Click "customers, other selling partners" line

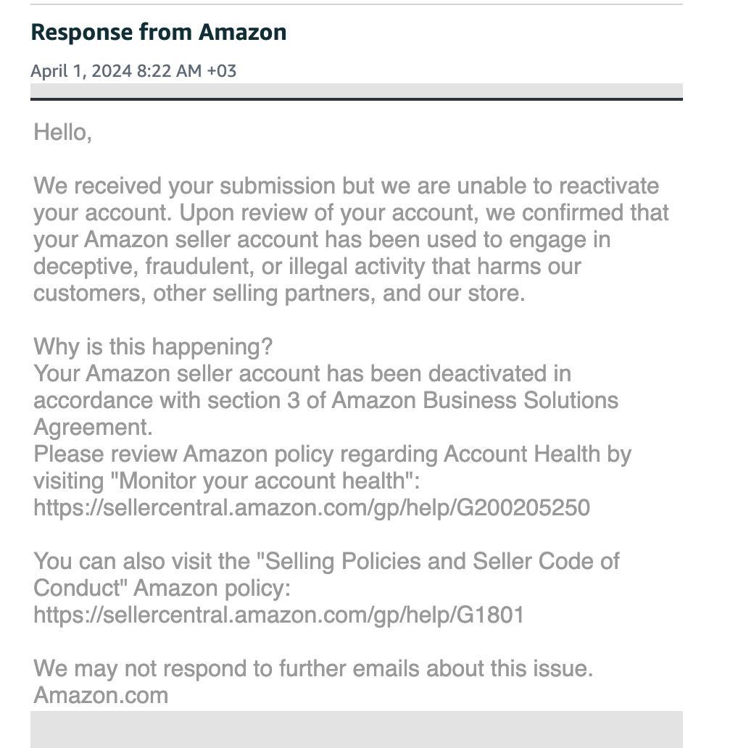(x=279, y=293)
